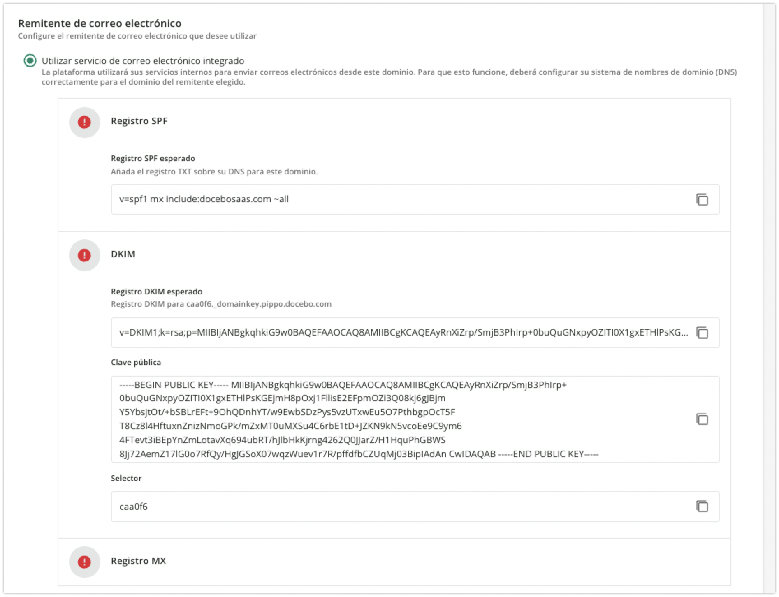Click the Registro SPF section header
Screen dimensions: 779x597
139,121
